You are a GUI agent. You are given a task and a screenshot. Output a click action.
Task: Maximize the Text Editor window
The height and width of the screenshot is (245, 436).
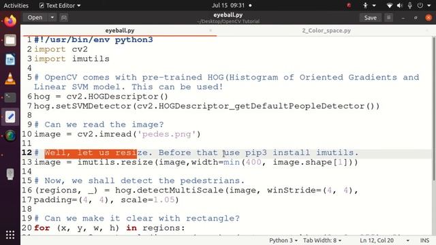pyautogui.click(x=416, y=18)
